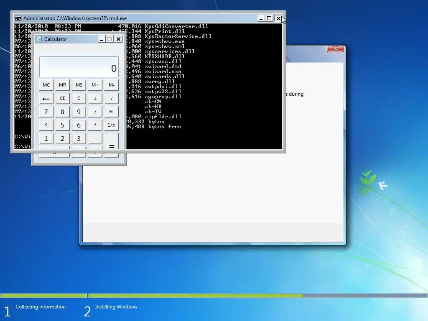Click xwizards.dll entry in cmd output
Image resolution: width=428 pixels, height=321 pixels.
(165, 76)
